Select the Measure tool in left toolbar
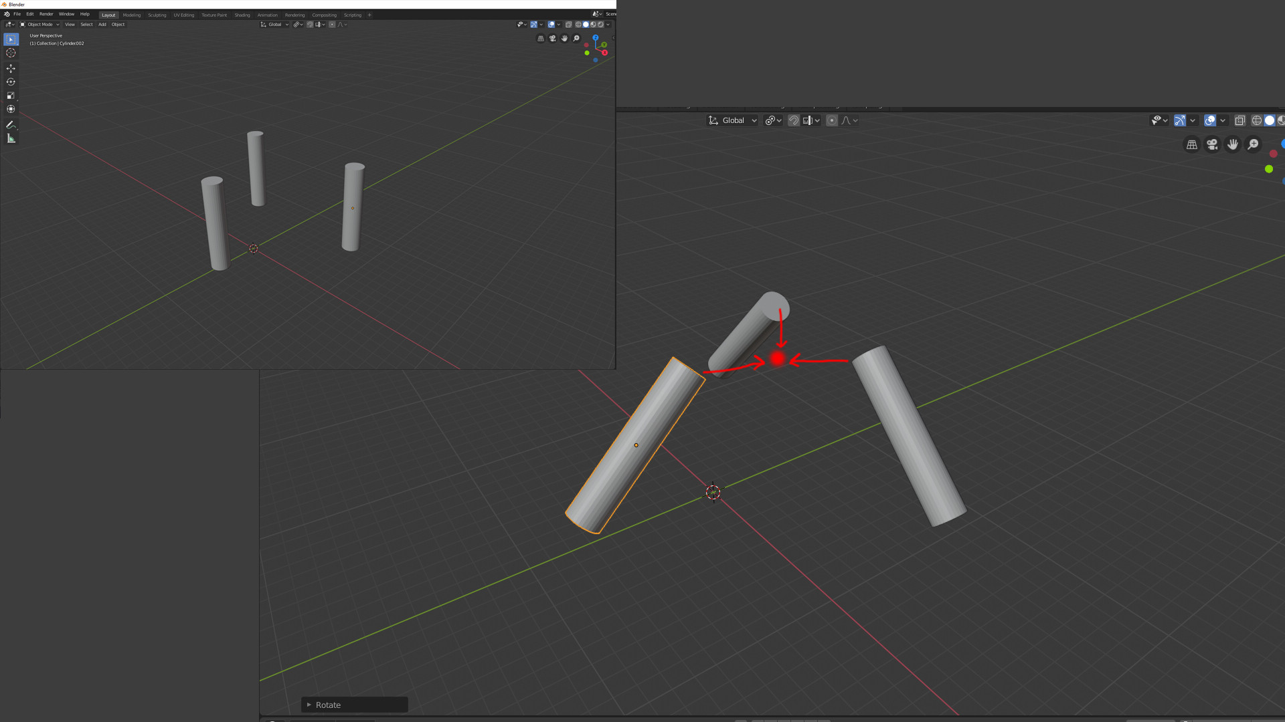This screenshot has width=1285, height=722. click(x=11, y=138)
